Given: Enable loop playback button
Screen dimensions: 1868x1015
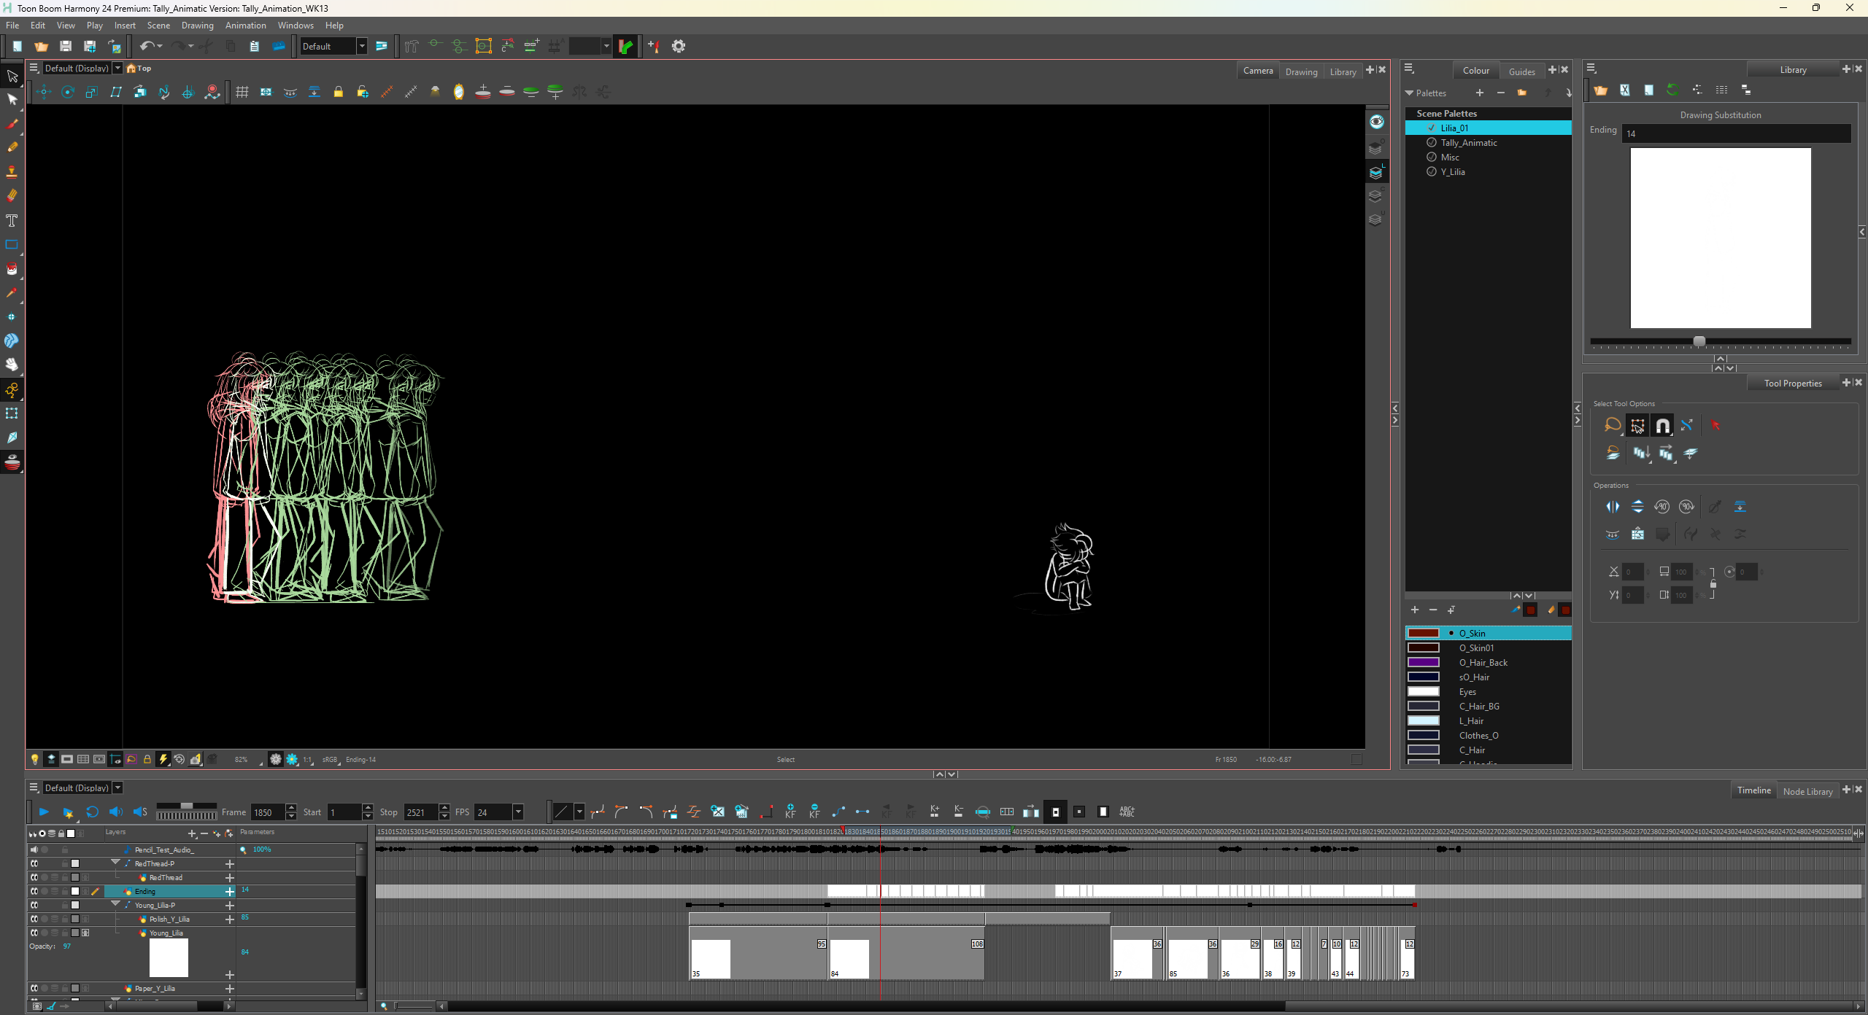Looking at the screenshot, I should 92,812.
